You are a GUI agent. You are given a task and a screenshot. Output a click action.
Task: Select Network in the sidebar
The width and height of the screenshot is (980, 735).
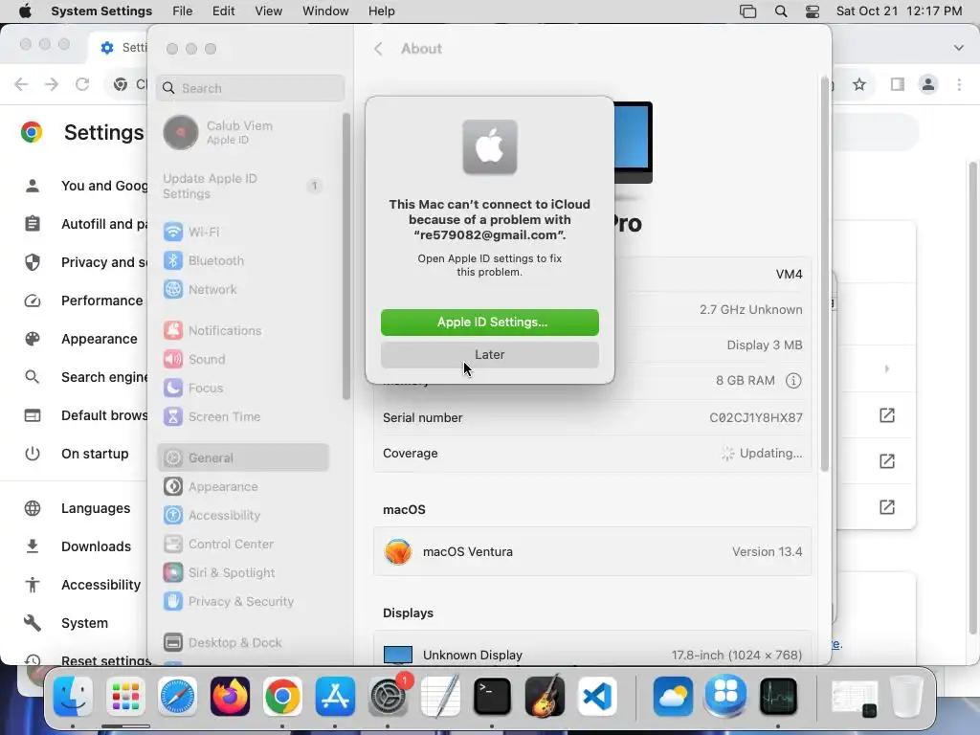click(x=244, y=289)
